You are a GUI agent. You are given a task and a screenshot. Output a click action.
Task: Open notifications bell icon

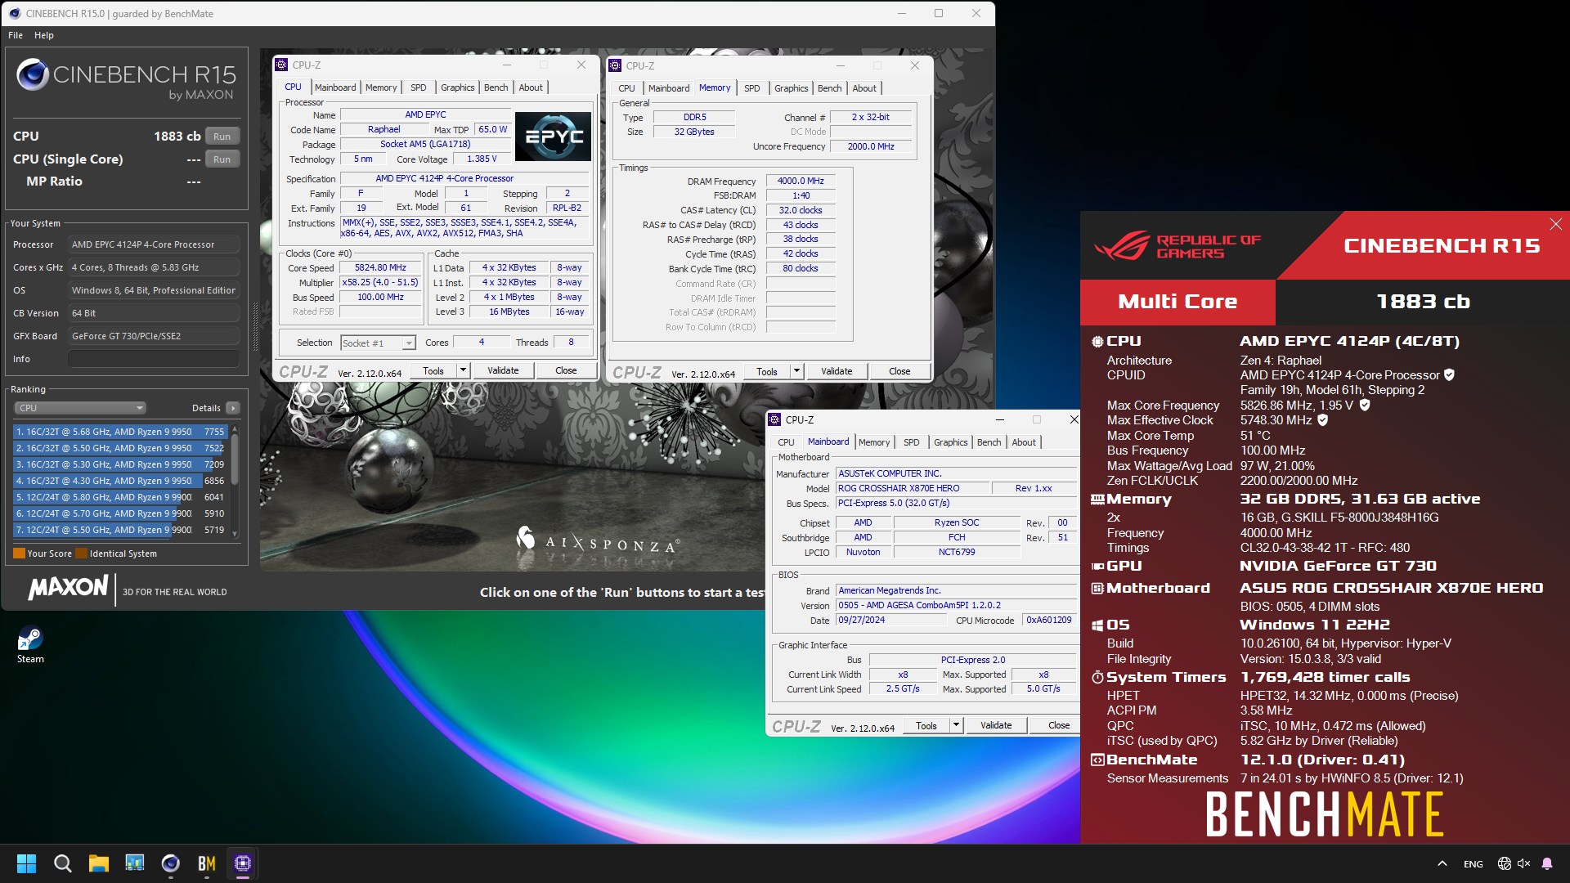(x=1547, y=863)
